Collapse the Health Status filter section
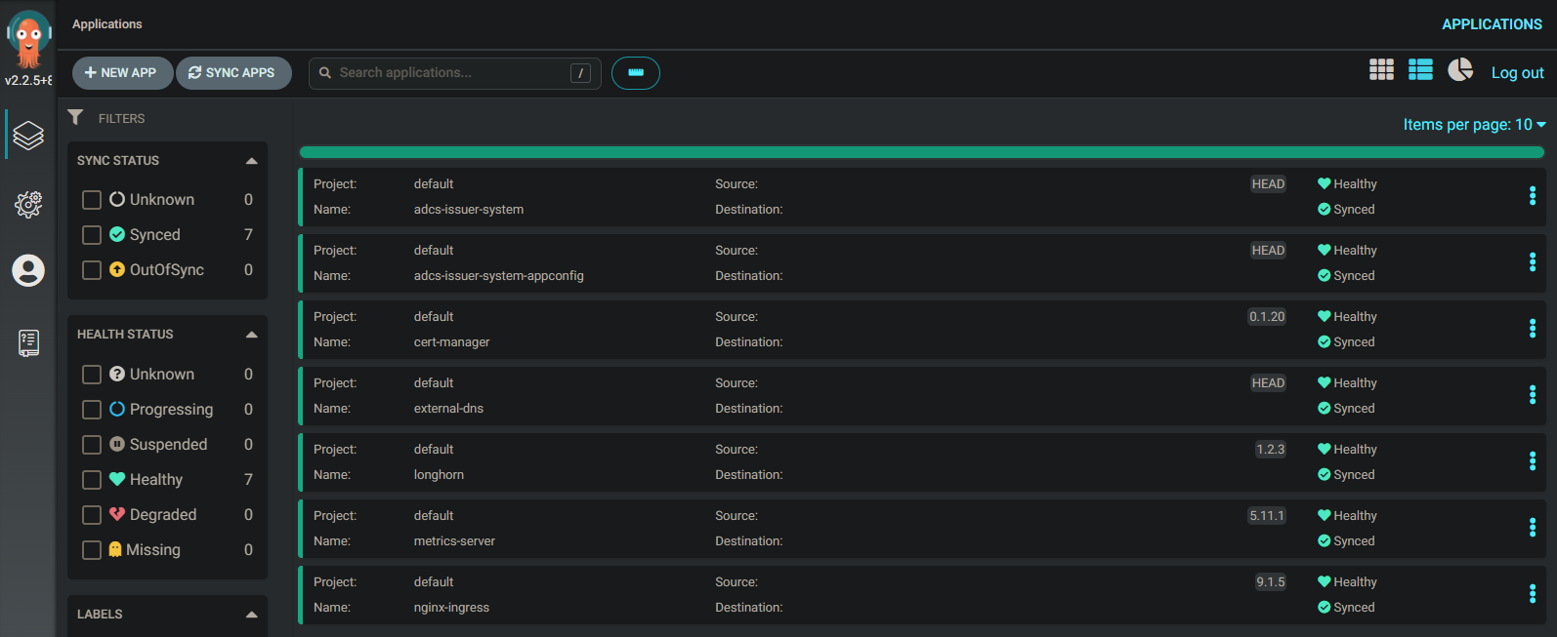 (251, 335)
